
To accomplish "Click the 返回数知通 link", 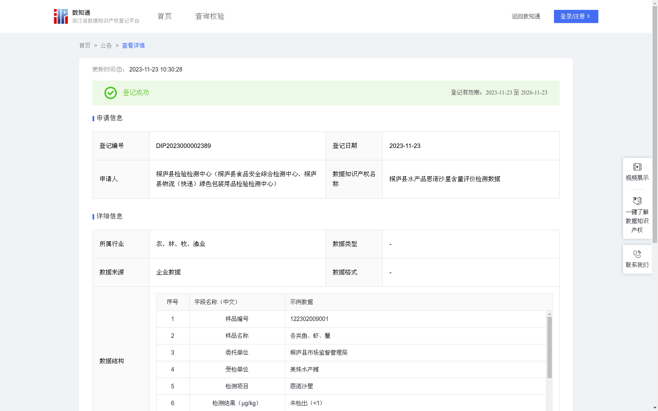I will (526, 16).
